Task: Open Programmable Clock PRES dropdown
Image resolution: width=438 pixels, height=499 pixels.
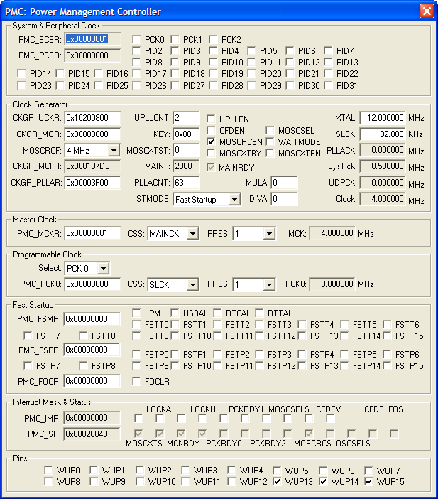Action: 269,284
